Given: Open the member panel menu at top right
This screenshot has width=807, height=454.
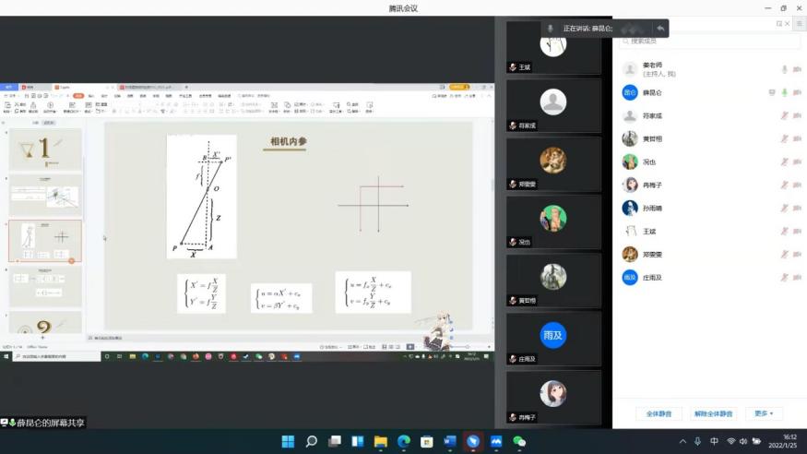Looking at the screenshot, I should (x=799, y=24).
